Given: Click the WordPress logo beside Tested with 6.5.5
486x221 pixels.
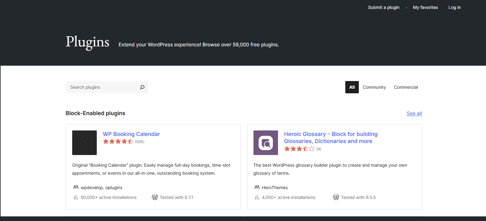Looking at the screenshot, I should tap(336, 197).
